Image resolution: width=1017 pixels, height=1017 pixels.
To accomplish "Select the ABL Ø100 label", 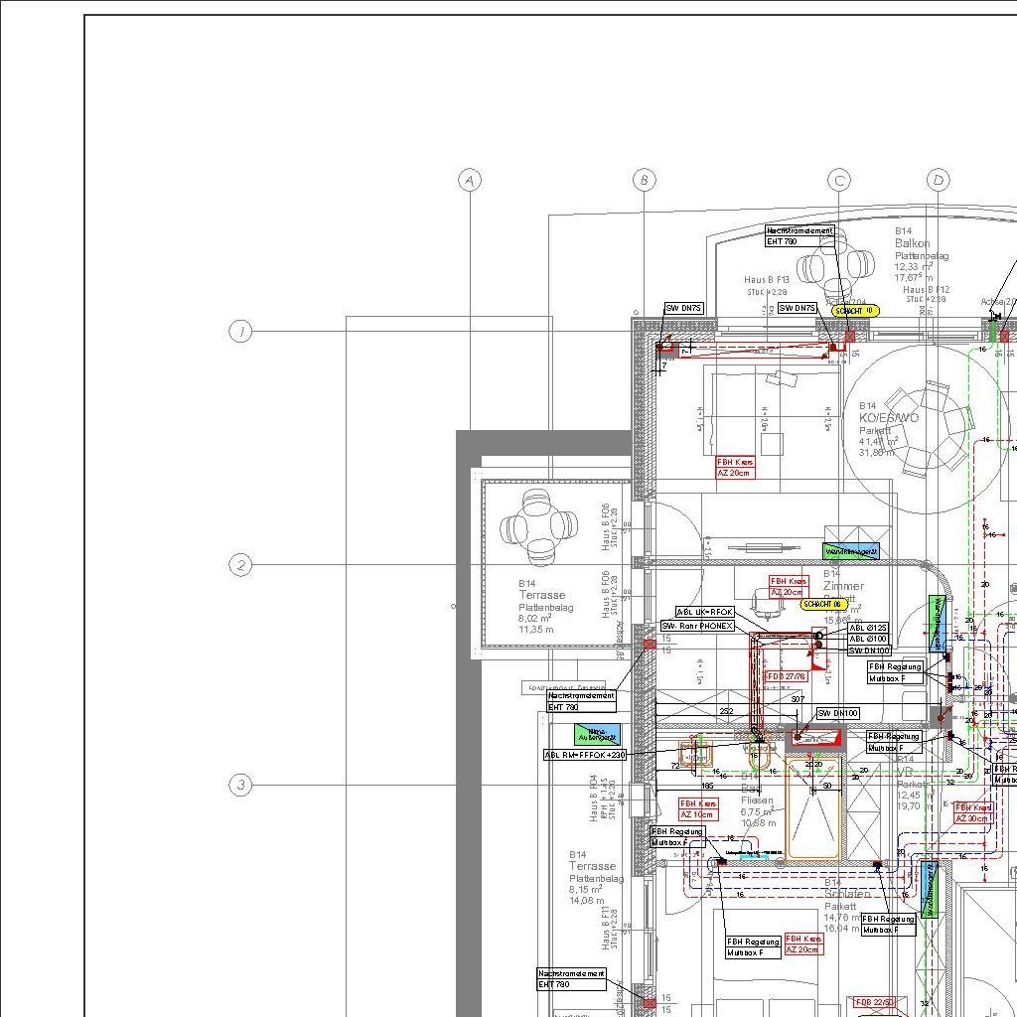I will coord(868,639).
